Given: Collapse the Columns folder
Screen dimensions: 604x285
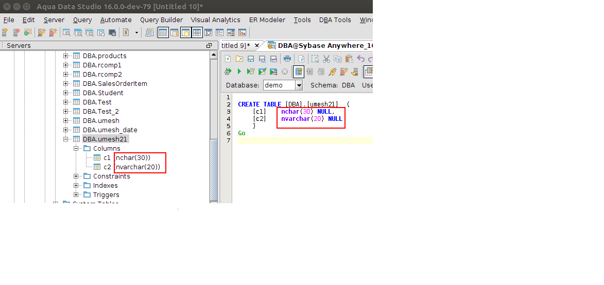Looking at the screenshot, I should tap(76, 149).
